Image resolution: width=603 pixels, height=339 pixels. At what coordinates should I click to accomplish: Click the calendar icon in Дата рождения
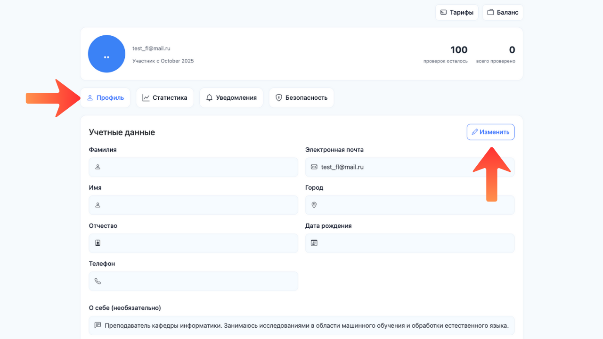click(314, 243)
